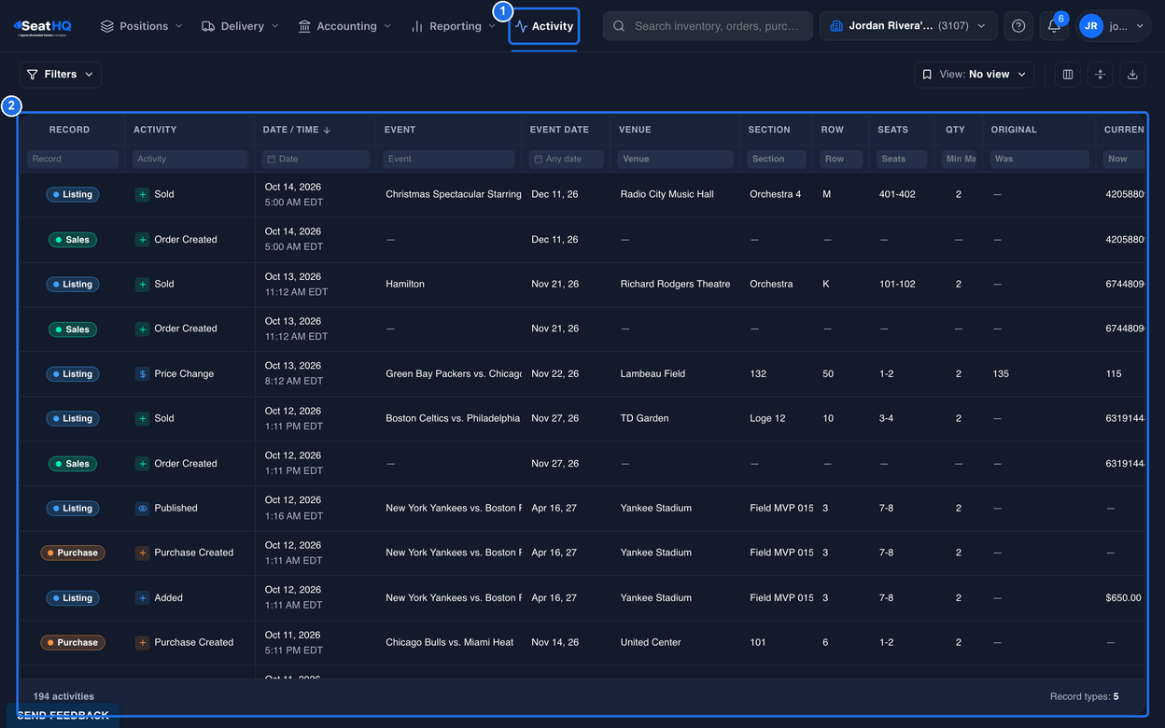Click the Activity filter input
Image resolution: width=1165 pixels, height=728 pixels.
[190, 160]
